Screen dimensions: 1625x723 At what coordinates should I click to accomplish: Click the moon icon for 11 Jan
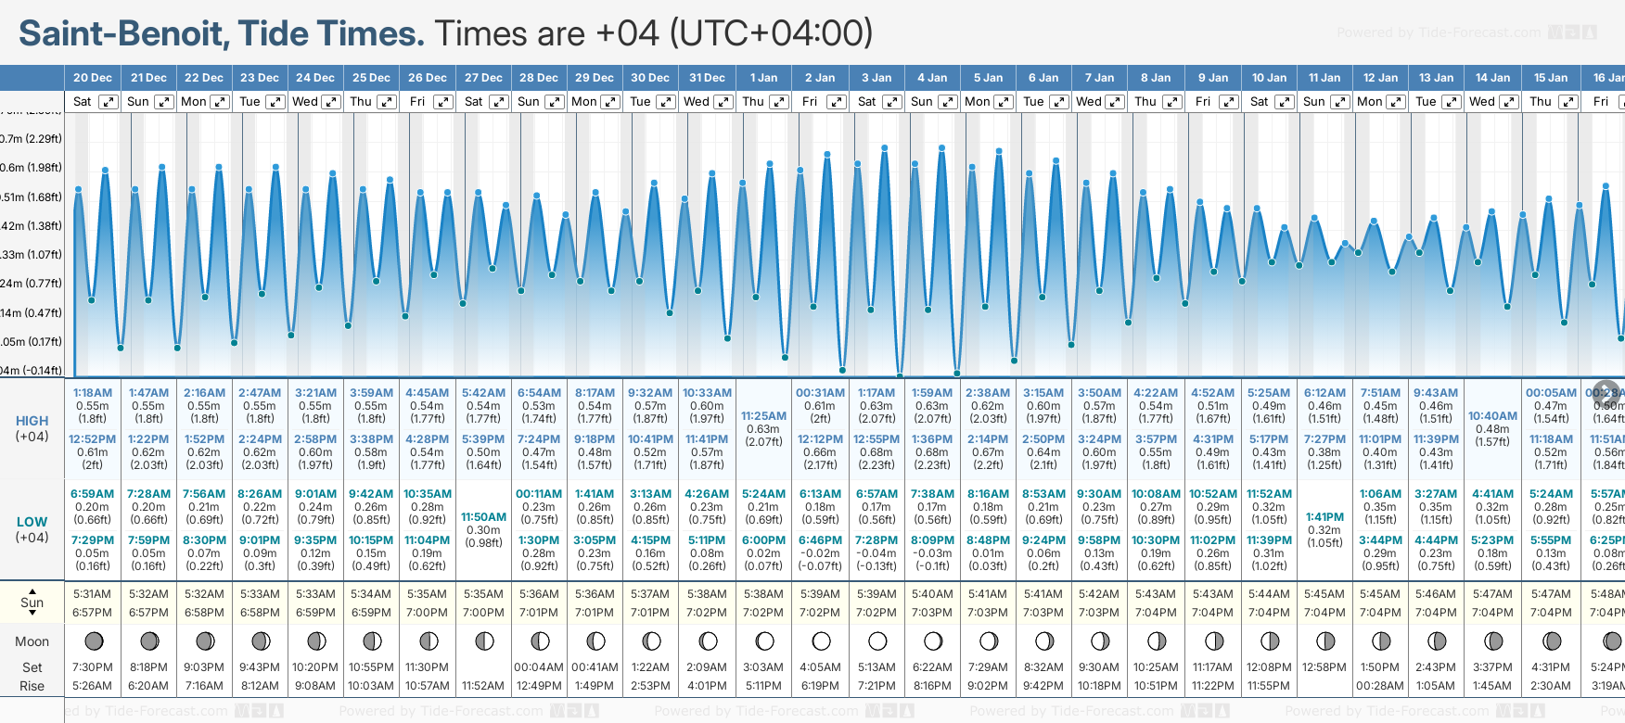pyautogui.click(x=1325, y=641)
